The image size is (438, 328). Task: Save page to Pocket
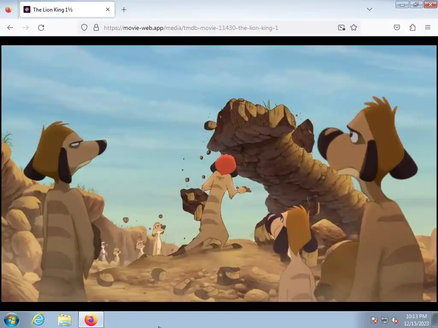click(397, 27)
